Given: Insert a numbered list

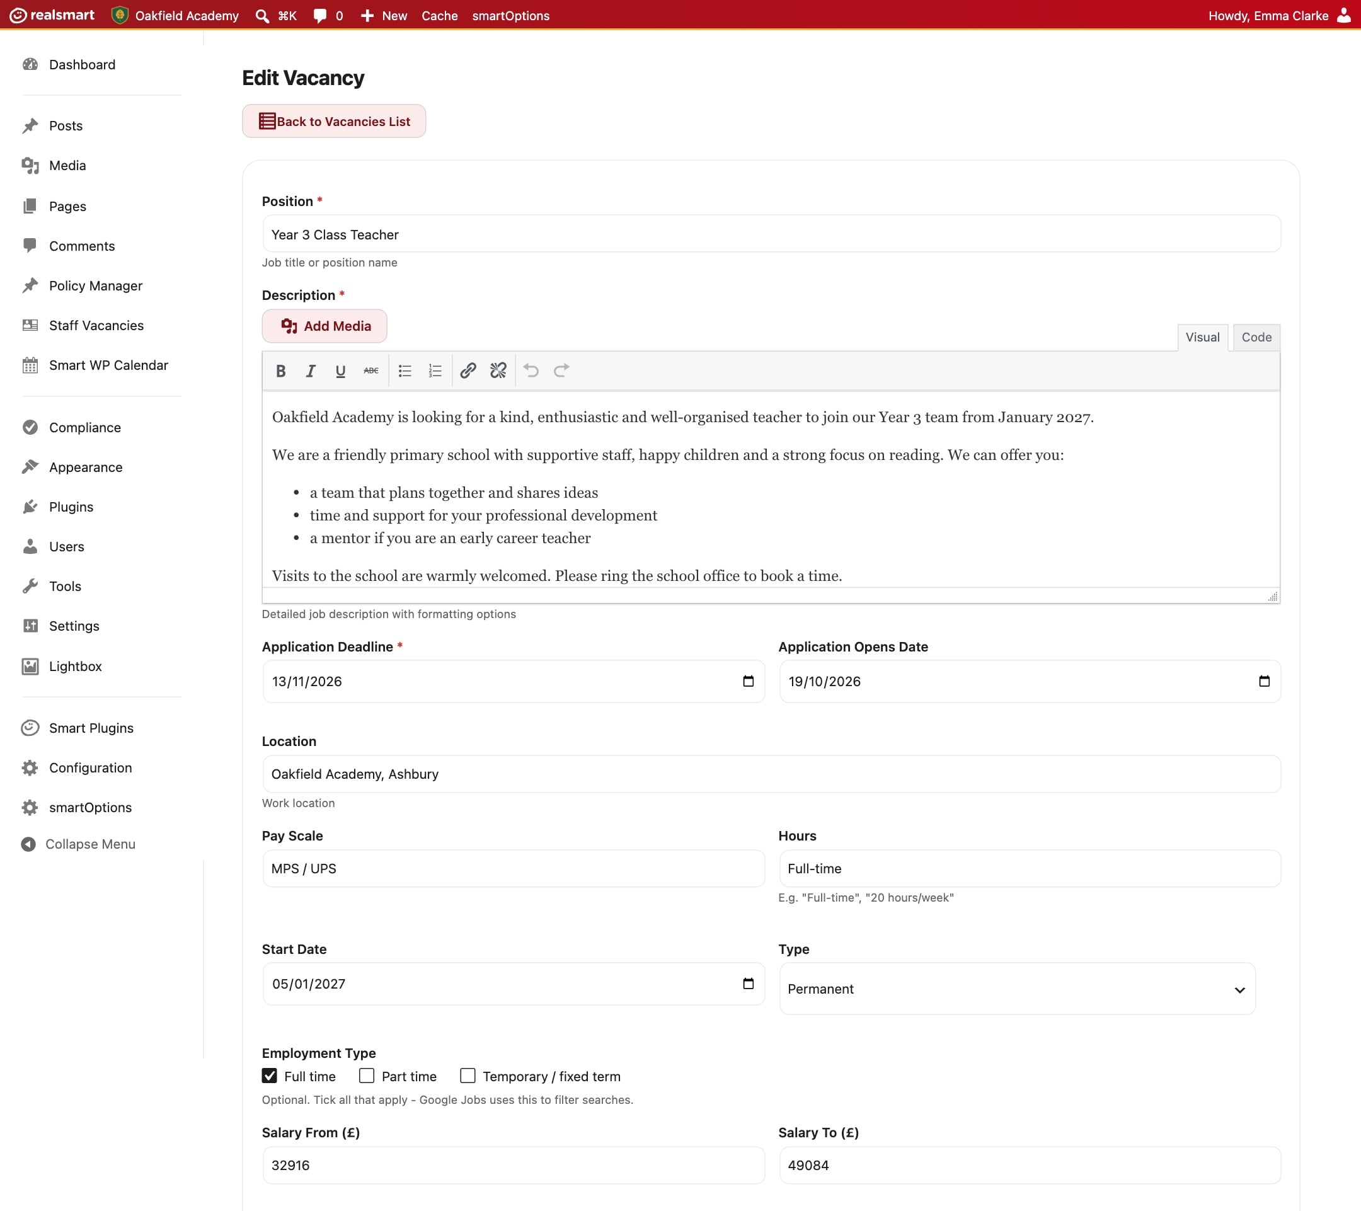Looking at the screenshot, I should tap(435, 371).
